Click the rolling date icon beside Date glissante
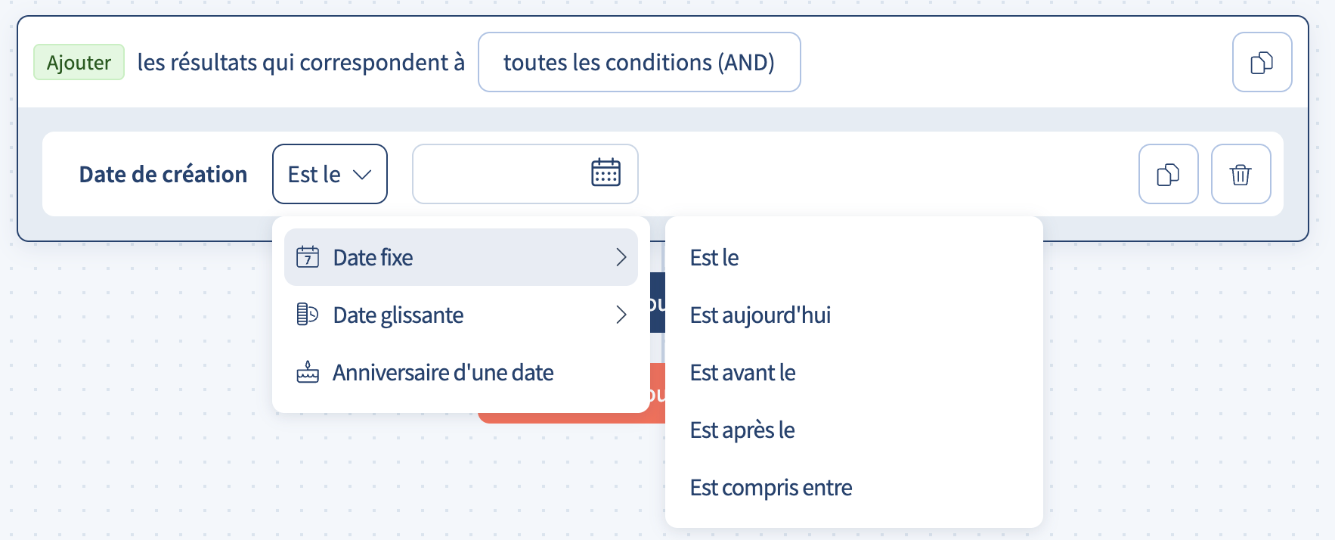 [308, 315]
